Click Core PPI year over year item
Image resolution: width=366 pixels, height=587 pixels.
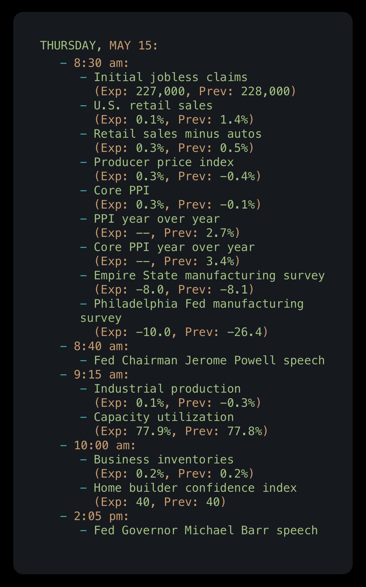pos(174,247)
